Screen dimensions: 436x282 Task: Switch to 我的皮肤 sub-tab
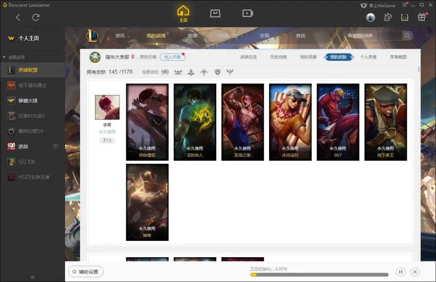(x=339, y=57)
